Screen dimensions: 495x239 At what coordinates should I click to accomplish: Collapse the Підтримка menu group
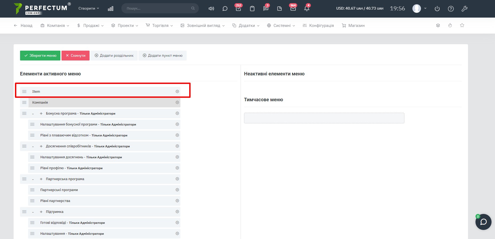(33, 212)
